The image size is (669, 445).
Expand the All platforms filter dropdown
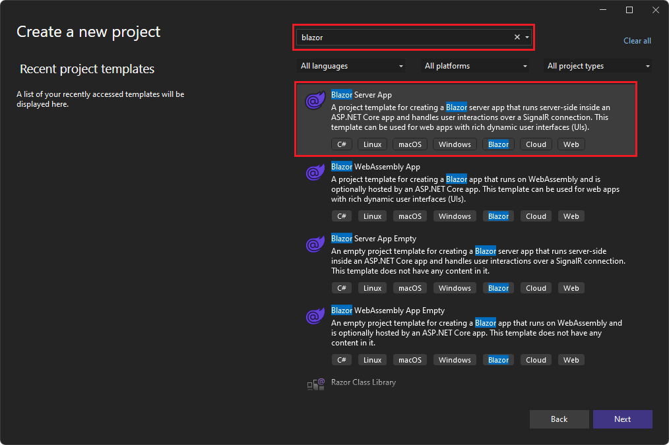476,66
